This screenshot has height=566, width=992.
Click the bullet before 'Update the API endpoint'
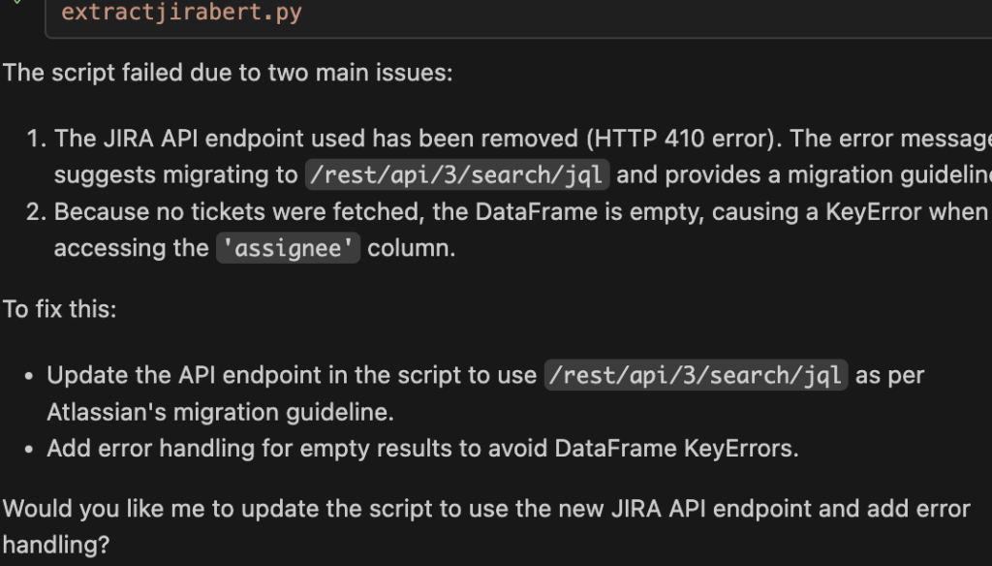(30, 375)
